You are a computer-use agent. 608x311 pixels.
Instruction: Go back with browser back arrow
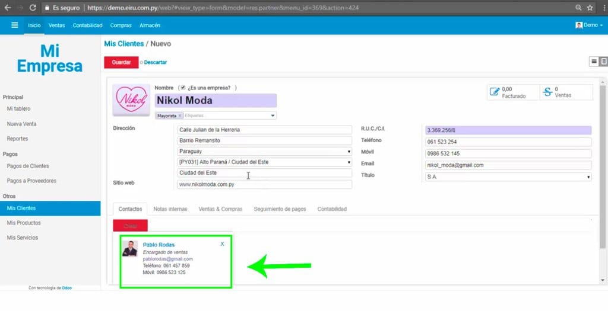7,8
